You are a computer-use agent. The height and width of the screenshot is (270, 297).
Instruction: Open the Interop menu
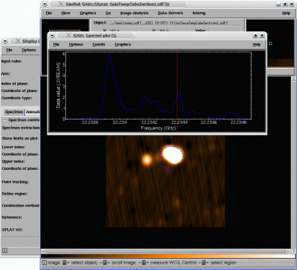pyautogui.click(x=199, y=13)
